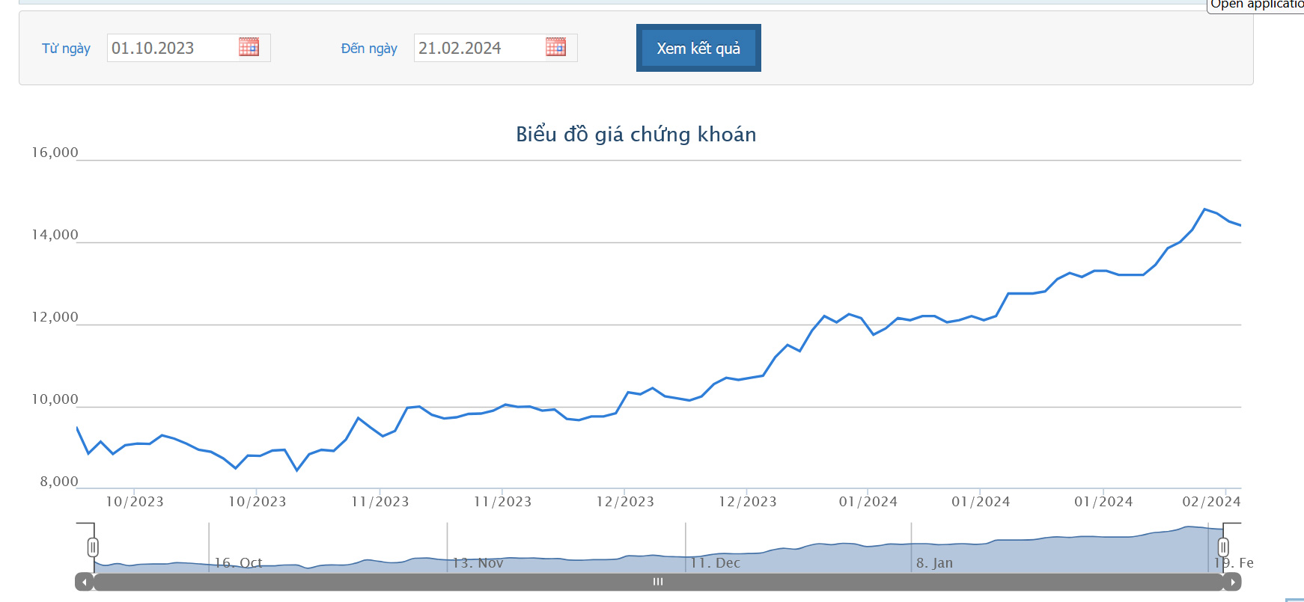Open the calendar picker for Đến ngày
1304x602 pixels.
coord(555,47)
